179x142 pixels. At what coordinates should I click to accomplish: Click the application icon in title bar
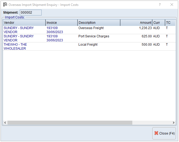pyautogui.click(x=5, y=5)
